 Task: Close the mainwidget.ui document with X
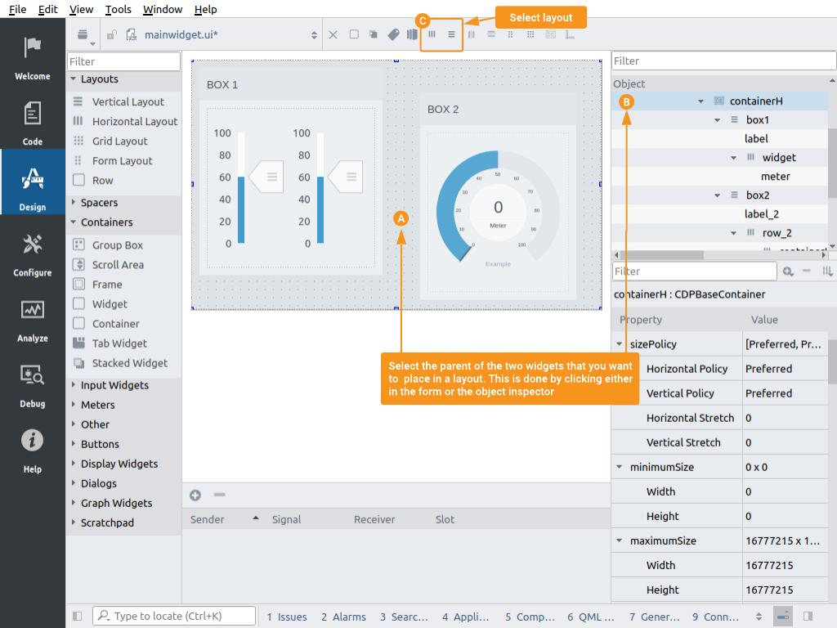(x=333, y=34)
